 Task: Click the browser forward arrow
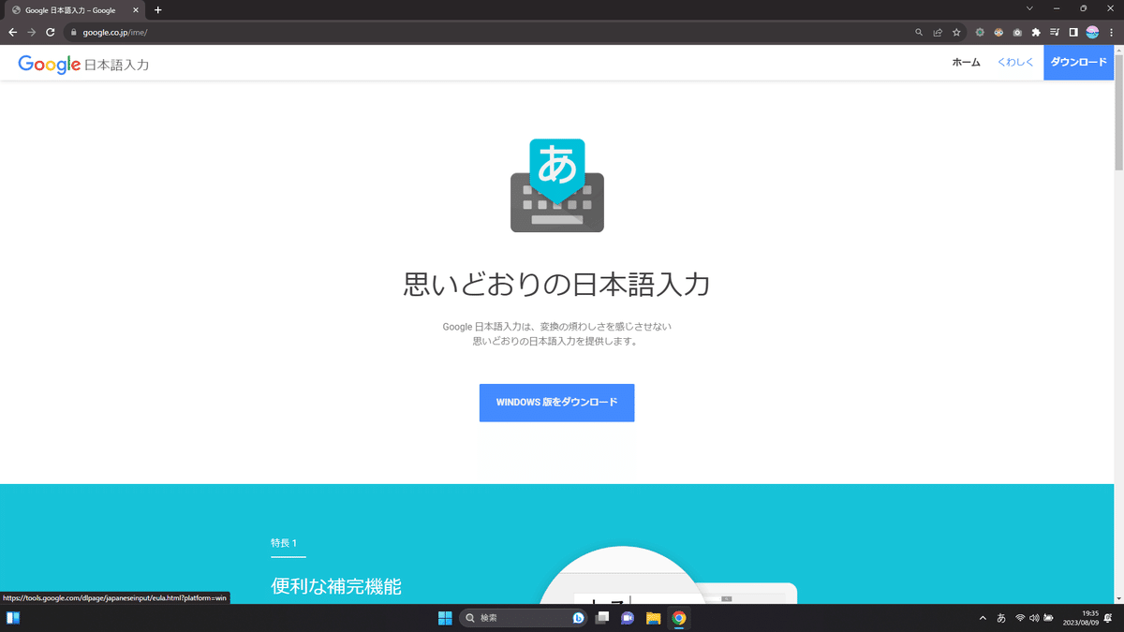pyautogui.click(x=32, y=32)
